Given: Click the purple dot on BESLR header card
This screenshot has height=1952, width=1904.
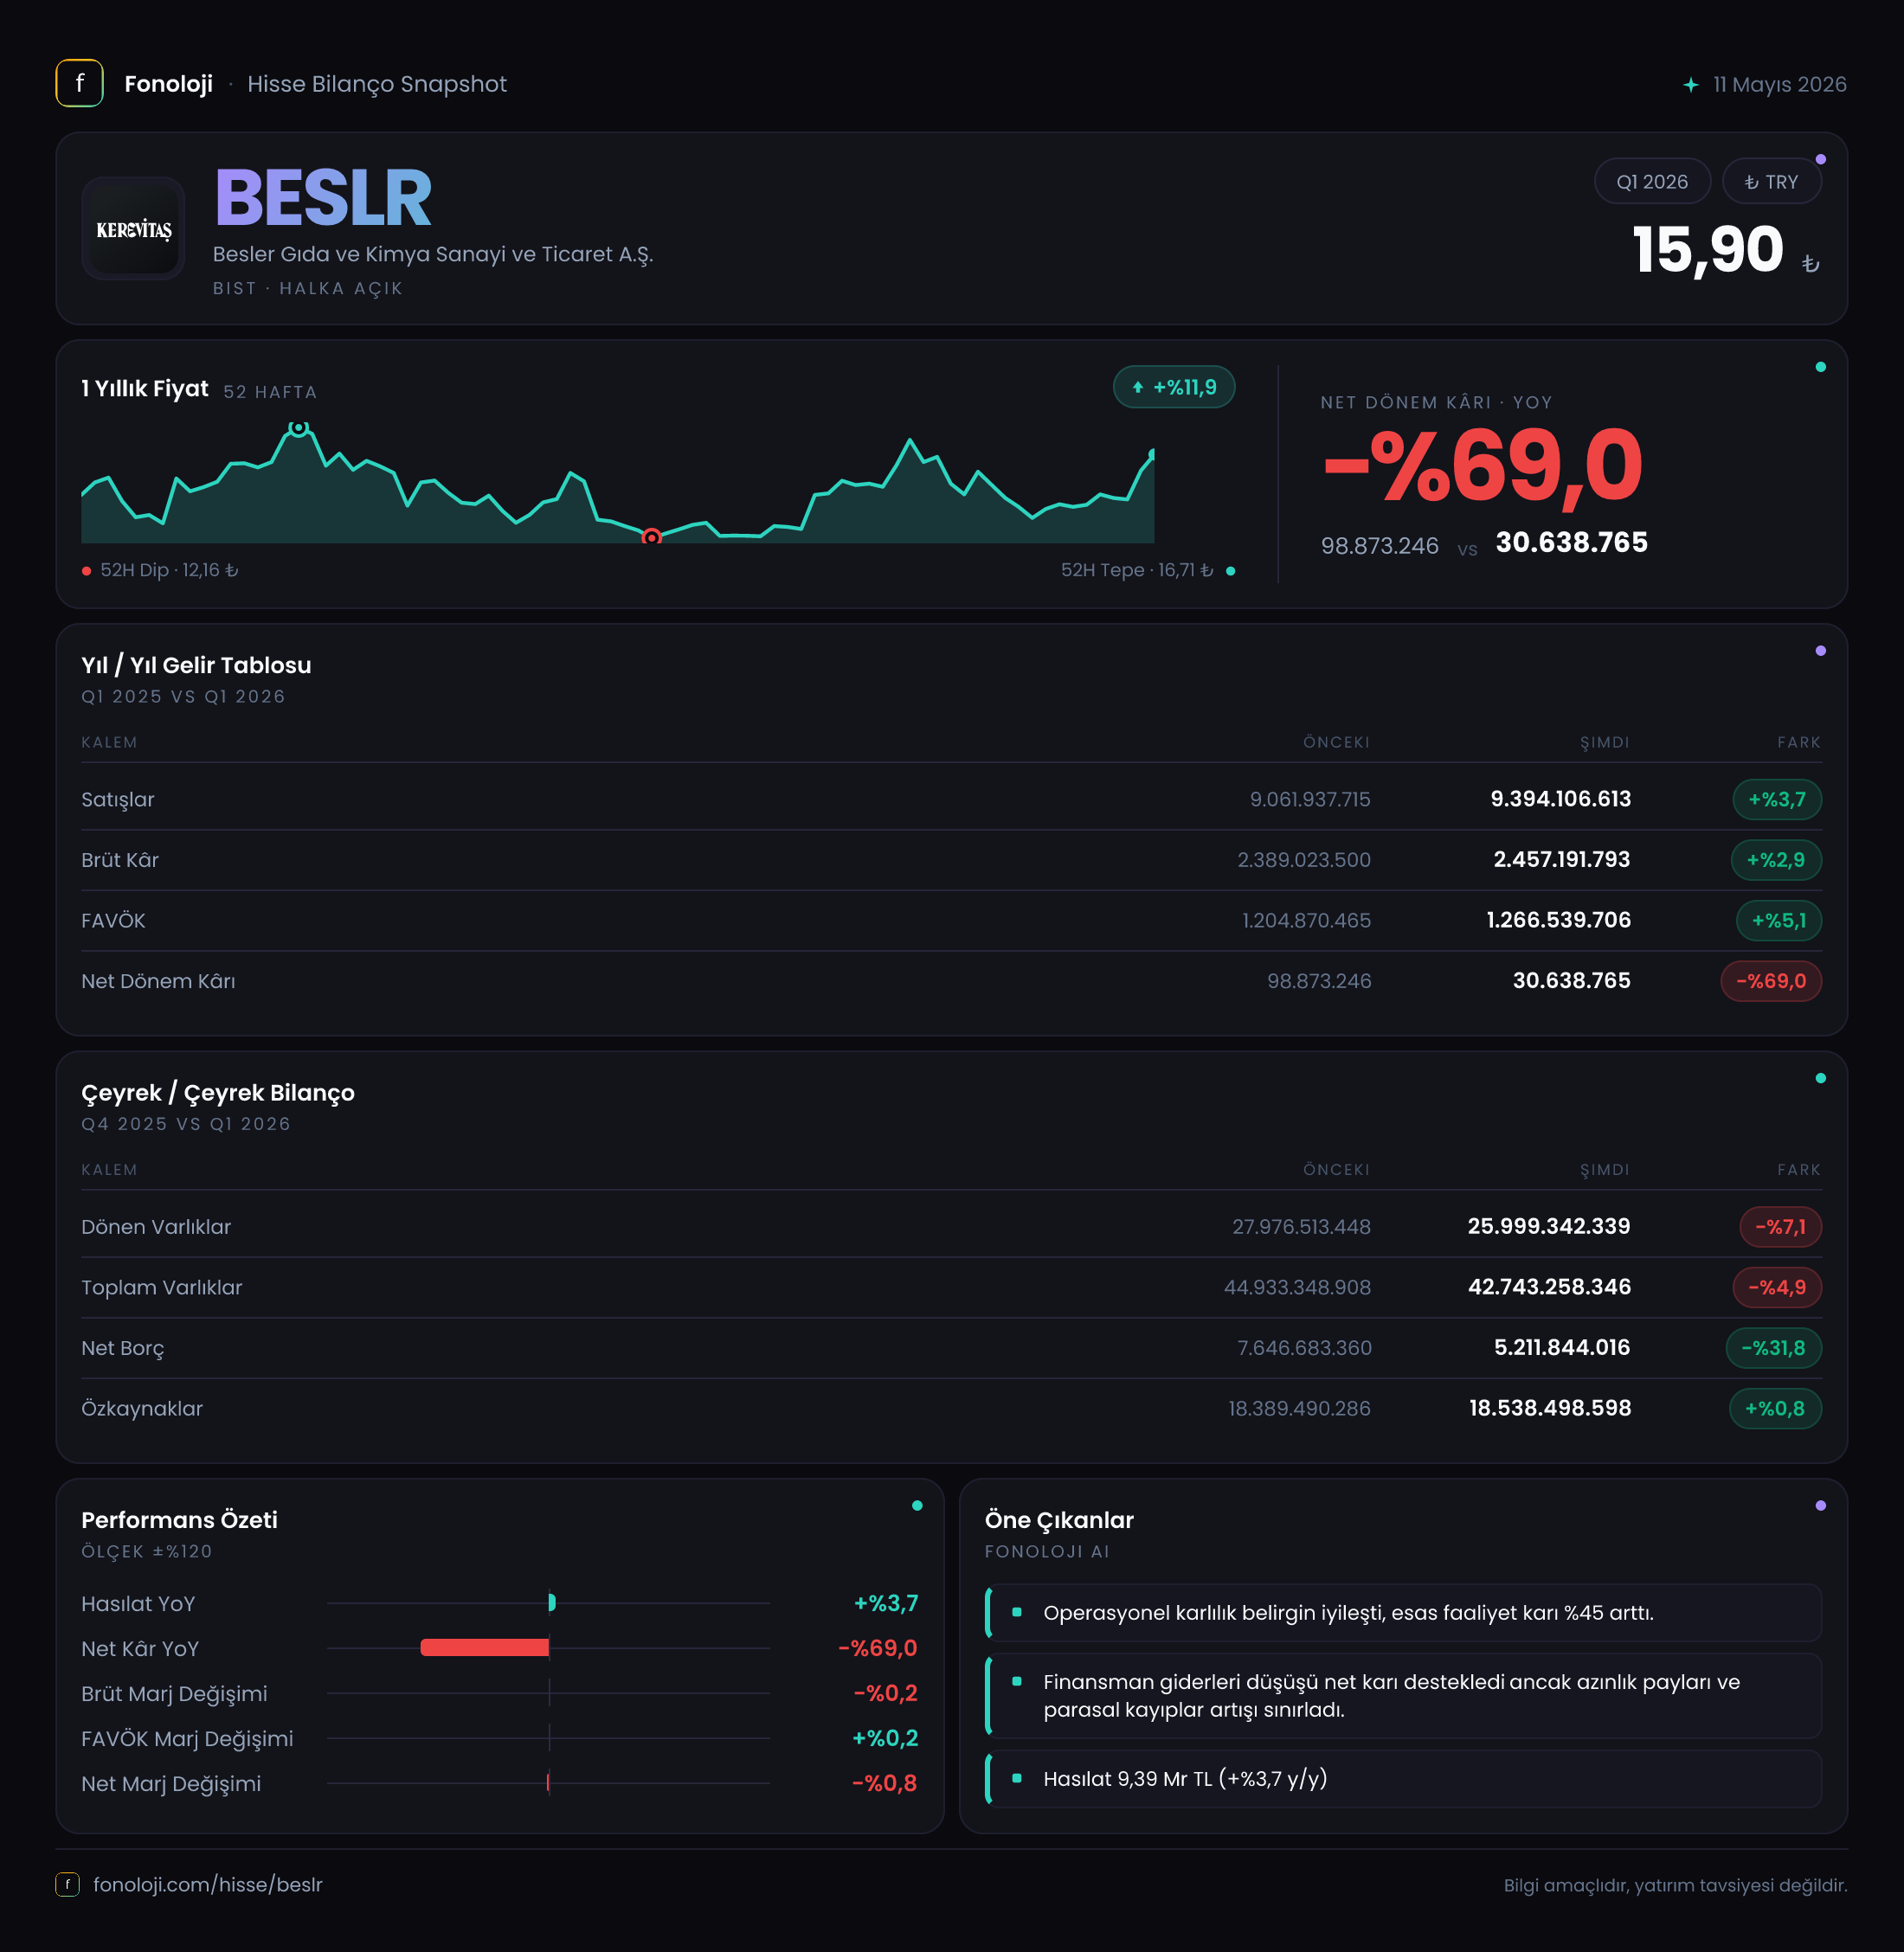Looking at the screenshot, I should (1820, 159).
